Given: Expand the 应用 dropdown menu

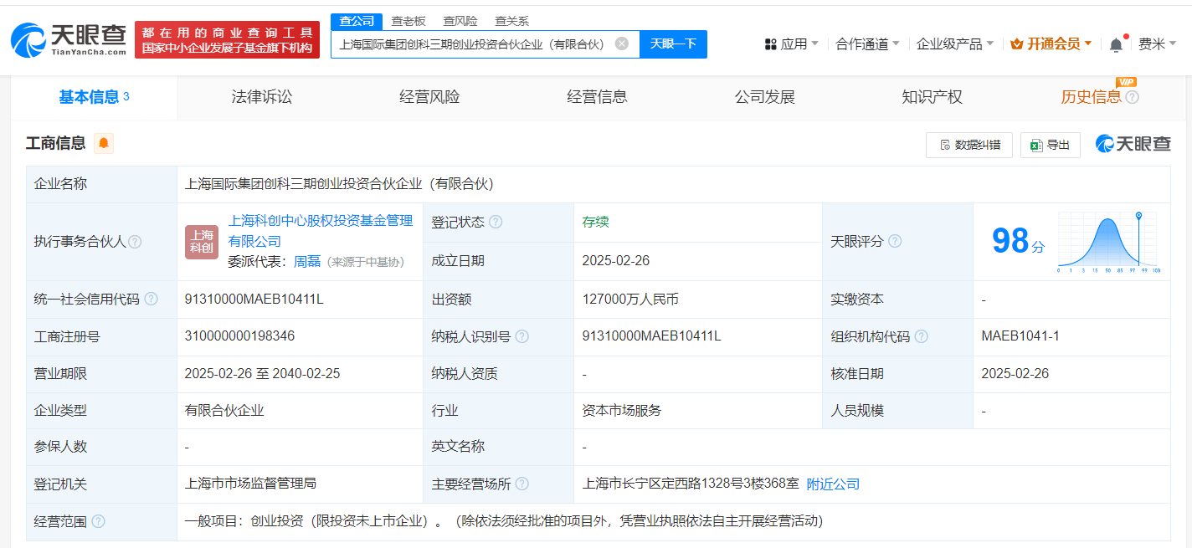Looking at the screenshot, I should coord(791,44).
